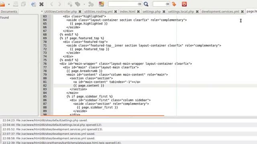This screenshot has height=144, width=257.
Task: Switch to index.html tab
Action: [x=128, y=12]
